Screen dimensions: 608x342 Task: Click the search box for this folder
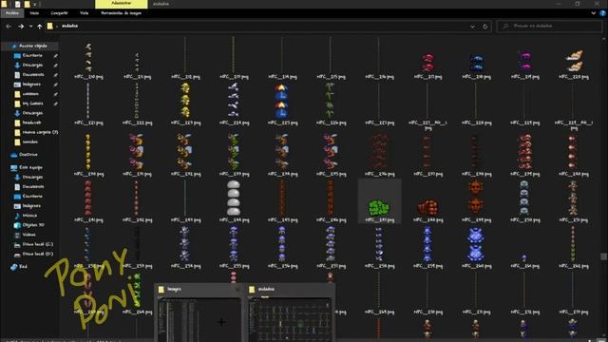(x=549, y=26)
